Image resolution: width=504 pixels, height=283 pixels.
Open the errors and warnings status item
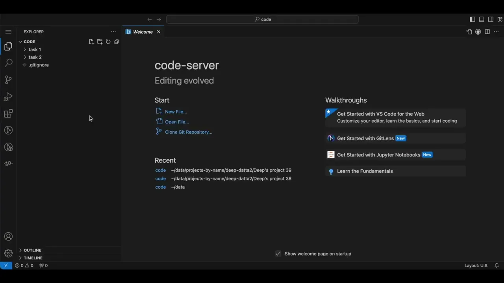click(24, 265)
